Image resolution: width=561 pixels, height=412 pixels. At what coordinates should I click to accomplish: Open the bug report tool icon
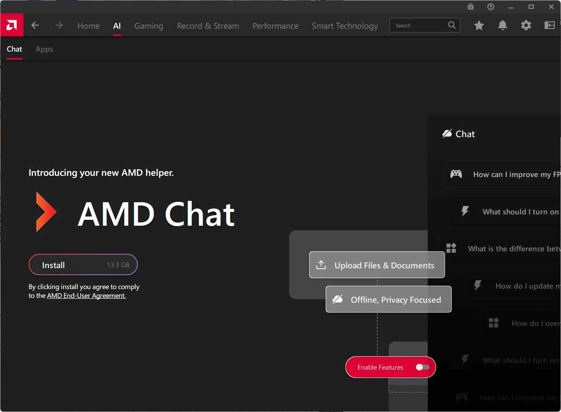(471, 7)
